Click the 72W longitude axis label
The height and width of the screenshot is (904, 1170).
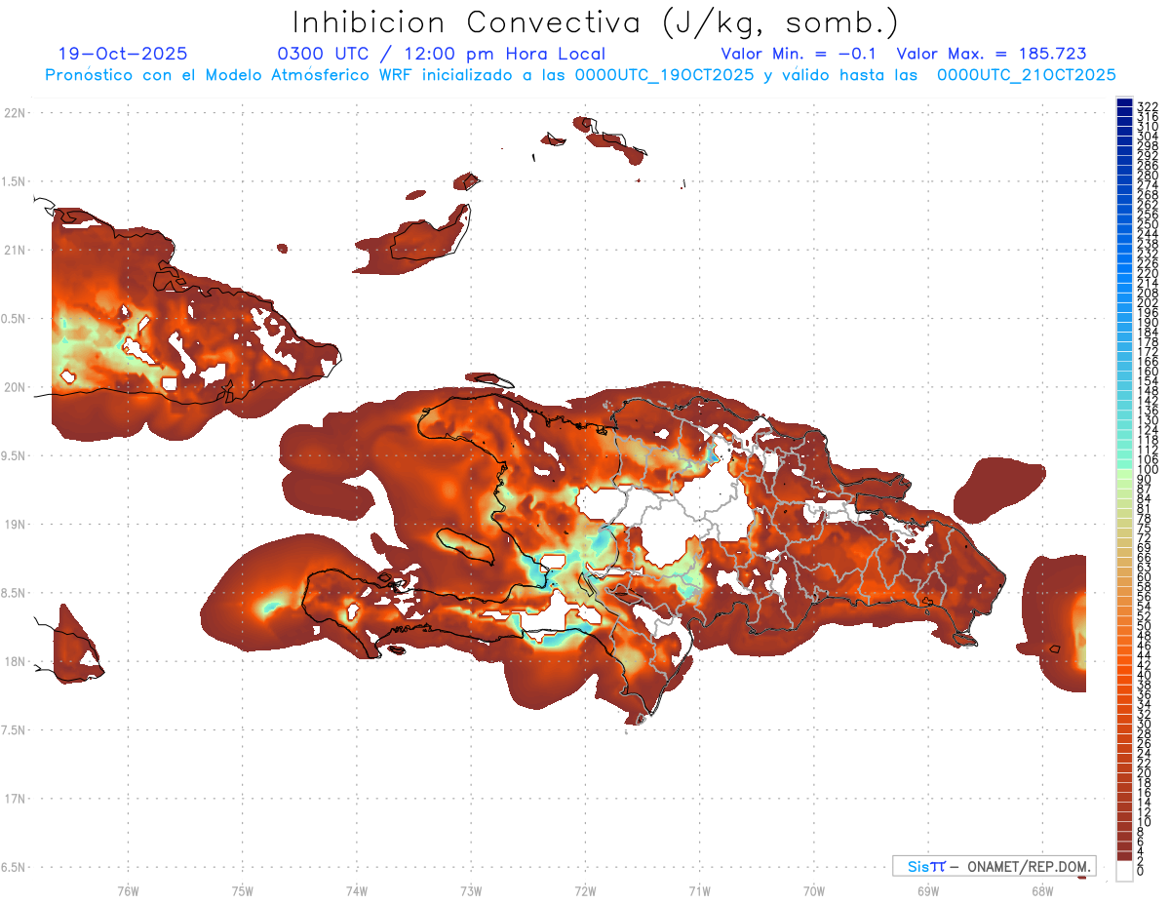585,891
